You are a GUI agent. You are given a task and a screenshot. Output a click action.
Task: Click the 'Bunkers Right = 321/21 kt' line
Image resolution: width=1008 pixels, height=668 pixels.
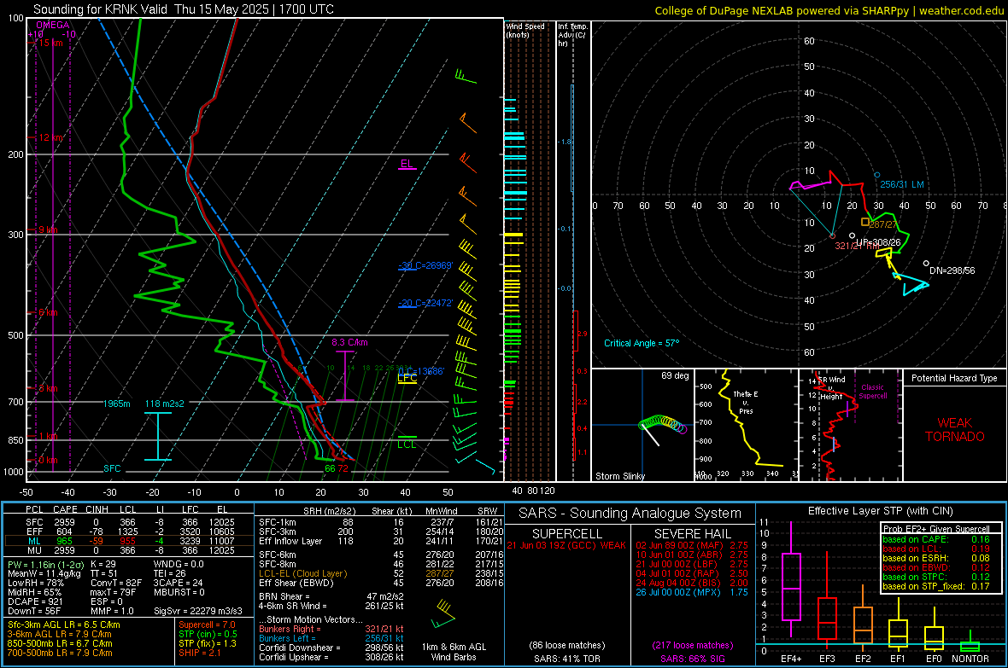tap(331, 629)
